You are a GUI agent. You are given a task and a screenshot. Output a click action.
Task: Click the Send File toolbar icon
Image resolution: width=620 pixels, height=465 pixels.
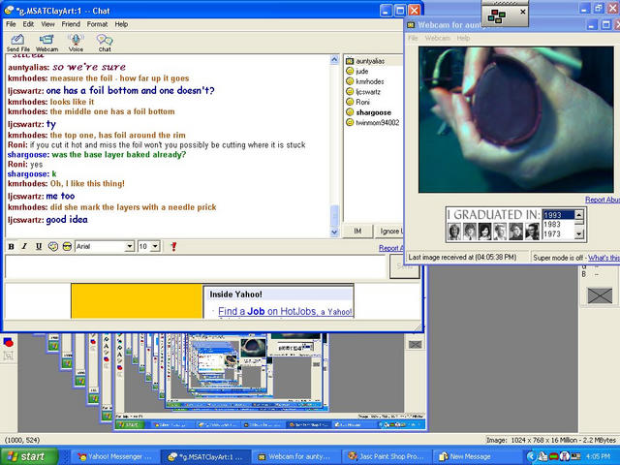(17, 43)
